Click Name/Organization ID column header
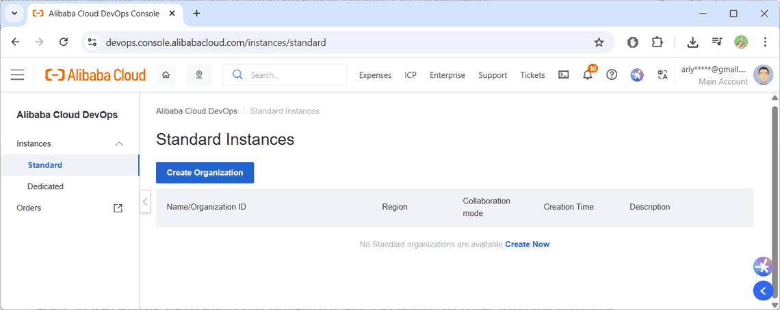Viewport: 780px width, 310px height. pos(206,207)
